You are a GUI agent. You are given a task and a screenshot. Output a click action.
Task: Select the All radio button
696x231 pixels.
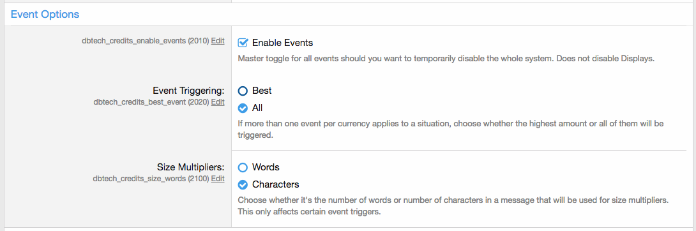click(243, 108)
